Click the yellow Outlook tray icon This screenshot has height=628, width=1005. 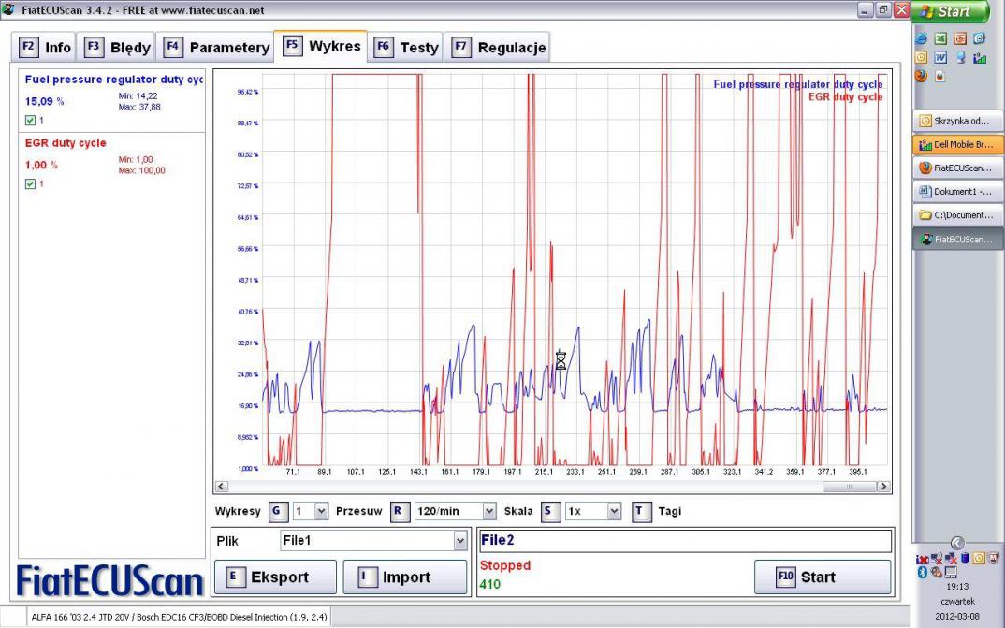click(x=979, y=558)
